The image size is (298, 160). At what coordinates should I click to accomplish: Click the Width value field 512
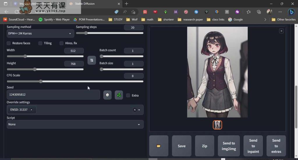click(74, 51)
